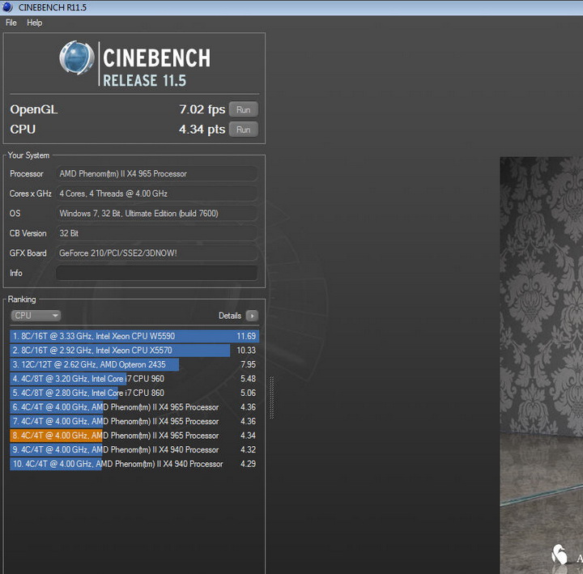Run the OpenGL benchmark
Viewport: 583px width, 574px height.
pyautogui.click(x=243, y=109)
